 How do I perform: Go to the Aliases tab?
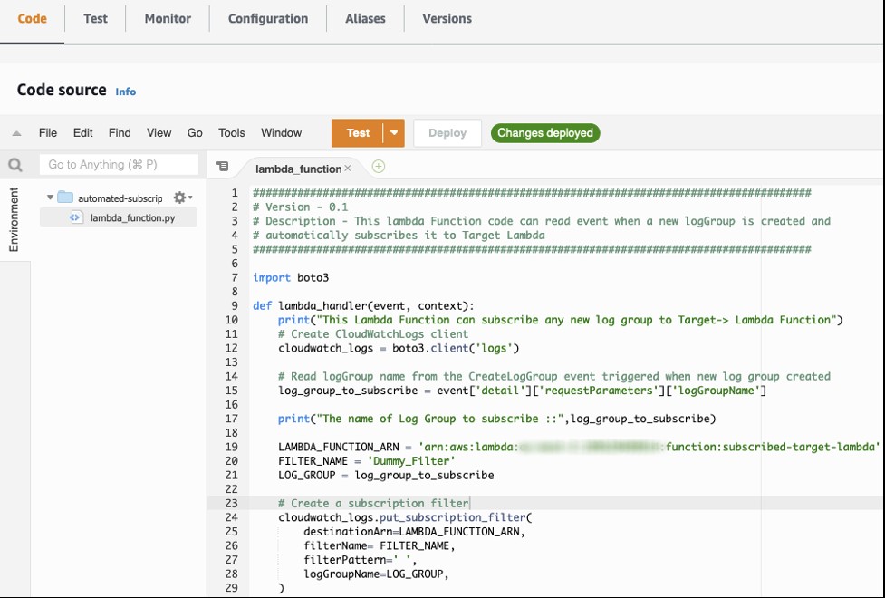coord(365,19)
